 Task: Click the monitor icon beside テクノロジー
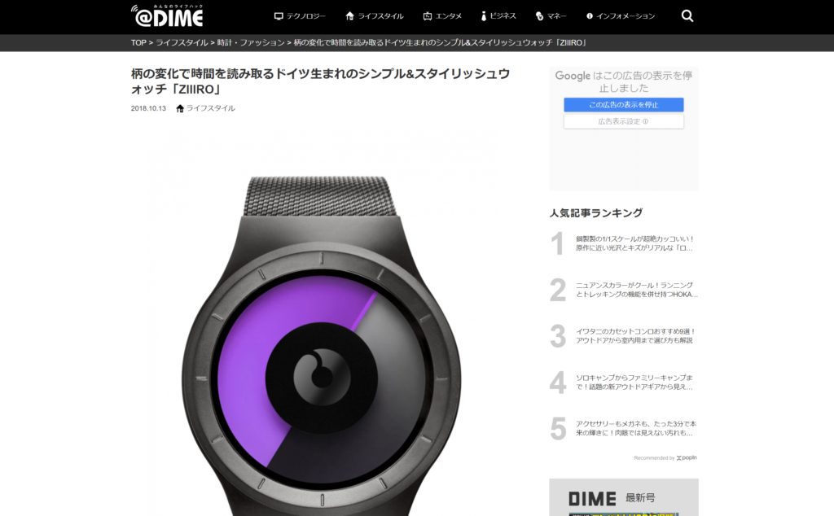279,16
